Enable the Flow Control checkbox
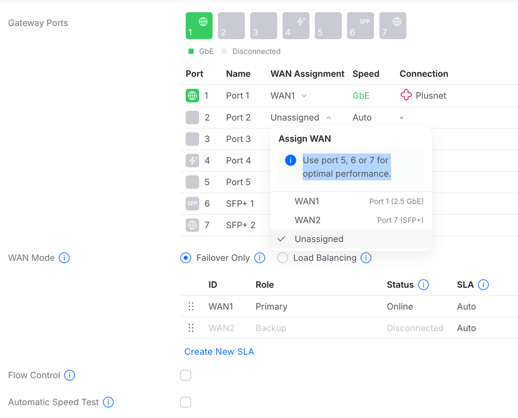This screenshot has width=518, height=418. 186,375
